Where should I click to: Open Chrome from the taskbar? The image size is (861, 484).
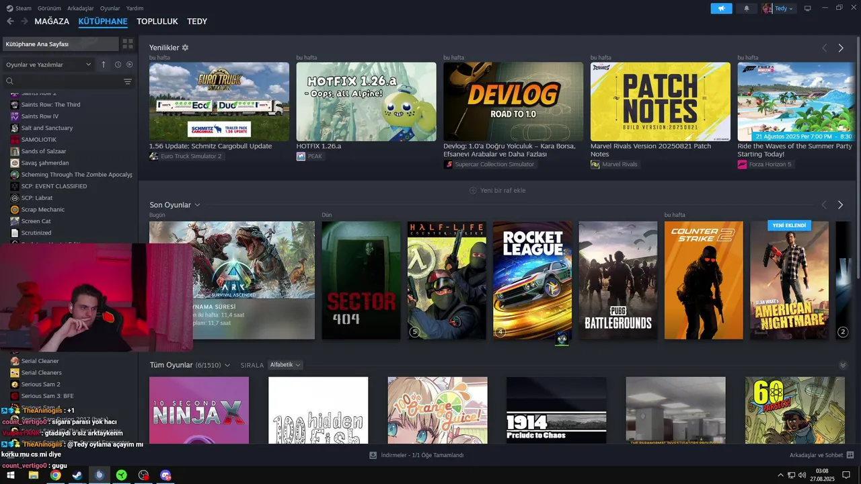pyautogui.click(x=55, y=475)
